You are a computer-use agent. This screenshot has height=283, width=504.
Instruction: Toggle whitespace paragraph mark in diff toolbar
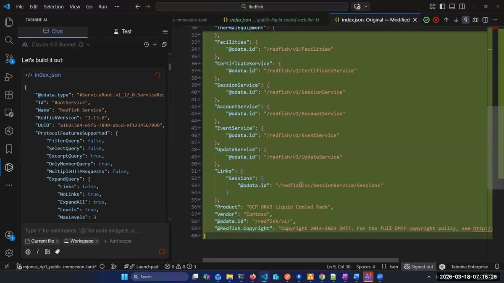465,20
